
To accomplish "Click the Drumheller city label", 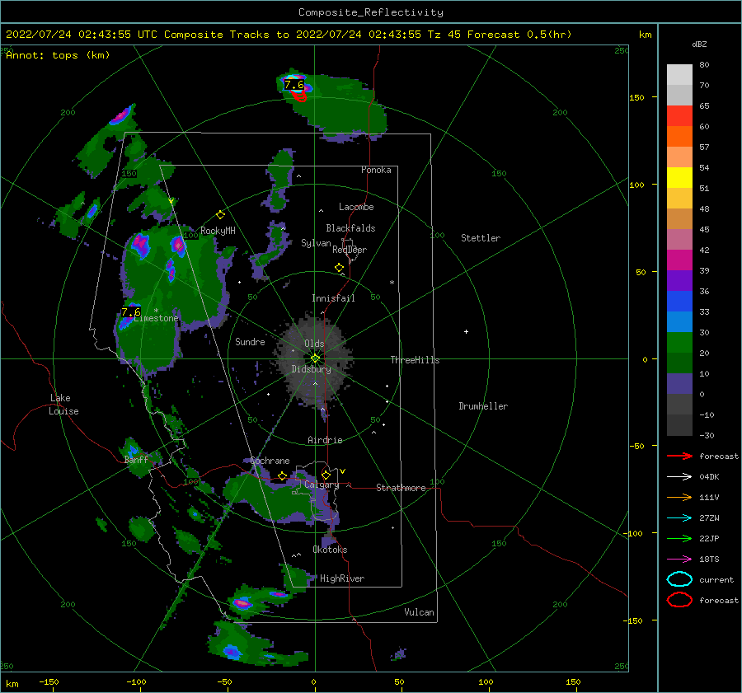I will point(483,406).
